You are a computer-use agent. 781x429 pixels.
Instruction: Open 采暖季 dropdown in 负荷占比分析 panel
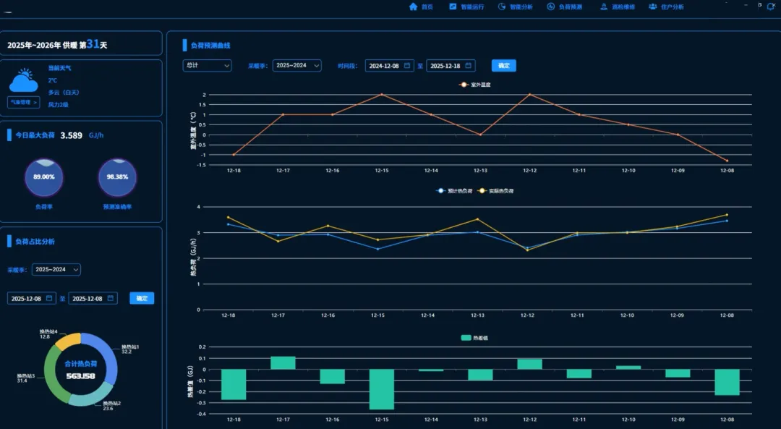56,270
